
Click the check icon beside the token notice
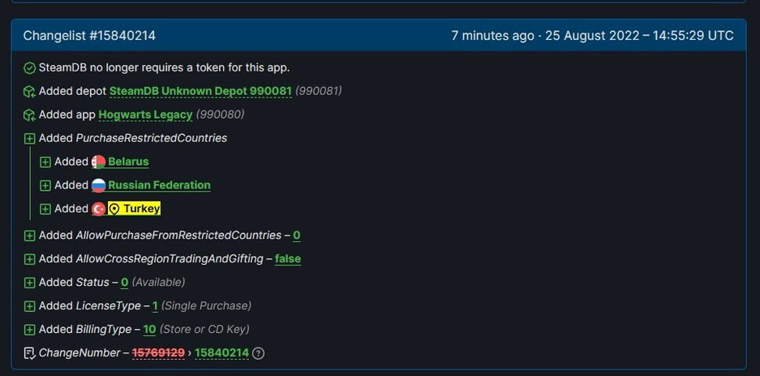29,68
